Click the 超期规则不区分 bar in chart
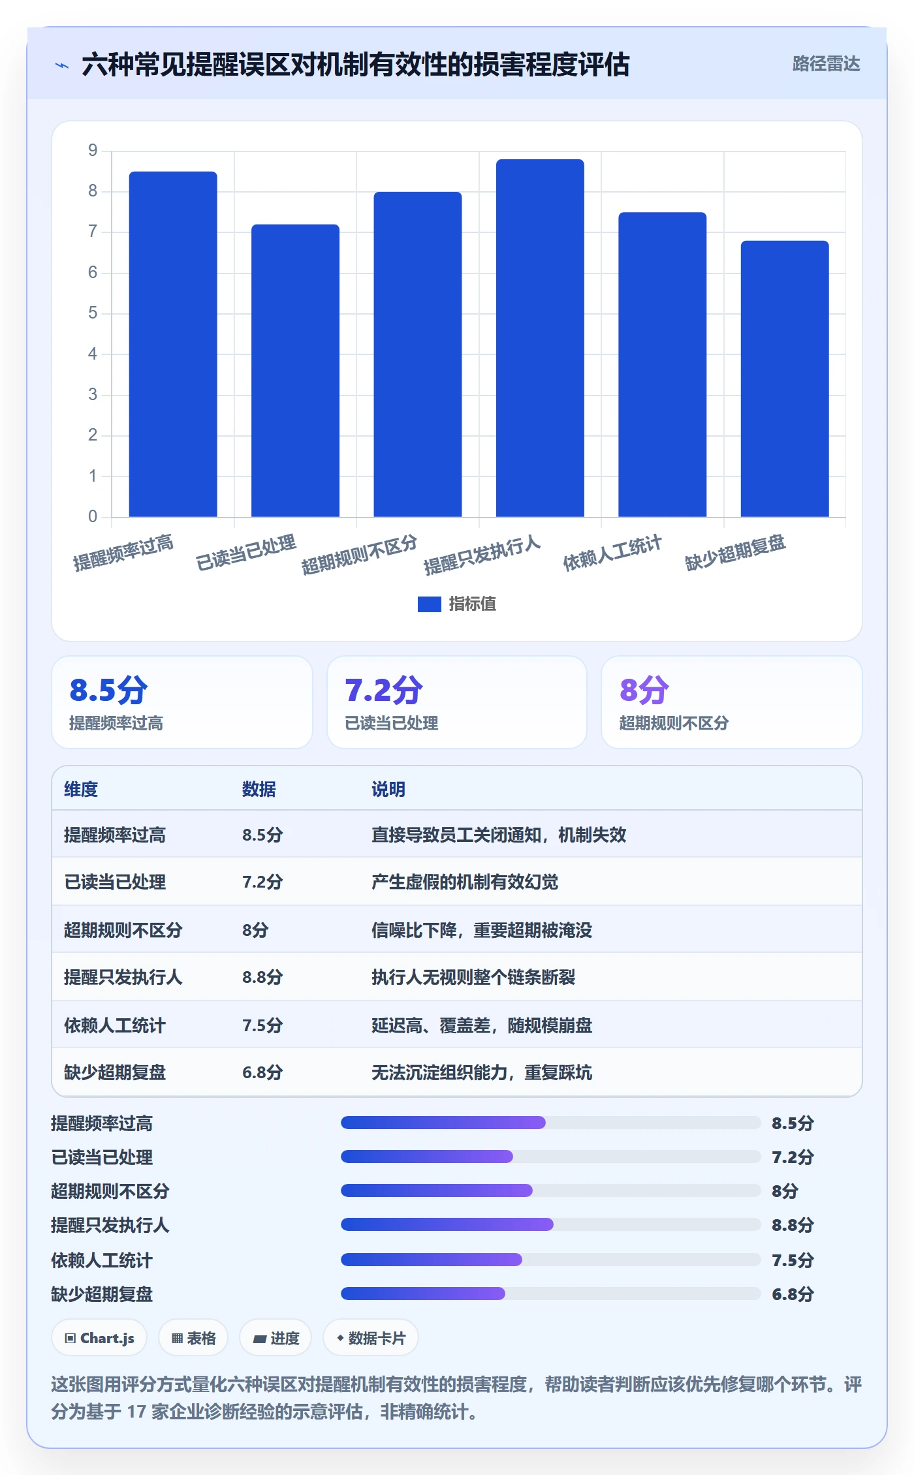Image resolution: width=914 pixels, height=1475 pixels. [418, 354]
